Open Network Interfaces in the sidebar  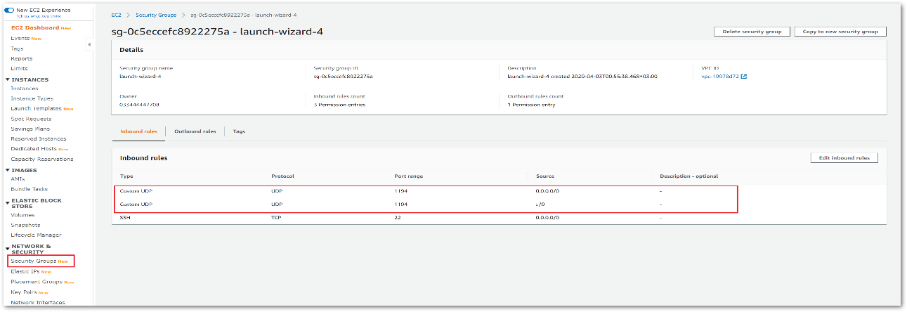pos(38,302)
